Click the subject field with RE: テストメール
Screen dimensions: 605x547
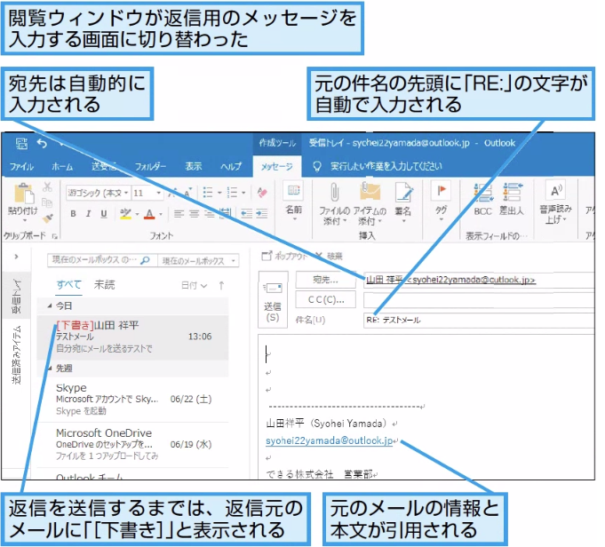[x=479, y=320]
